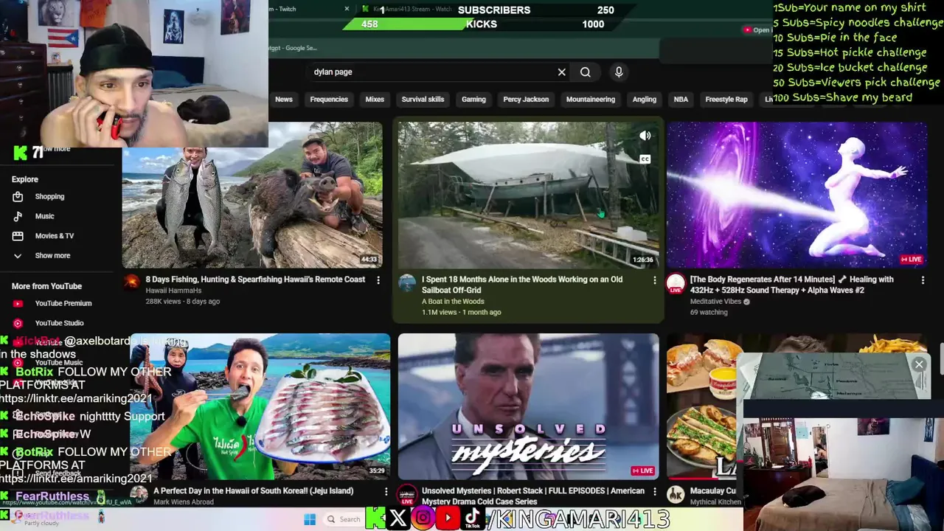Open the Meditative Vibes live avatar
Viewport: 944px width, 531px height.
[676, 283]
